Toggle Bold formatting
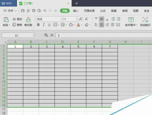 coord(38,25)
